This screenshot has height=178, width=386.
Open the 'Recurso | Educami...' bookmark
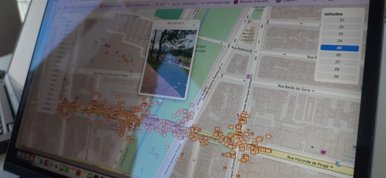point(251,2)
